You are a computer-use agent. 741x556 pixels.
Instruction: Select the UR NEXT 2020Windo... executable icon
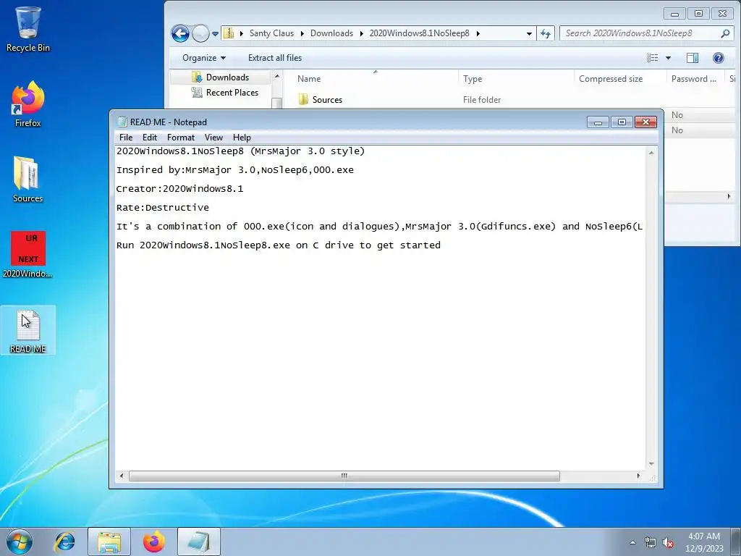pos(28,254)
